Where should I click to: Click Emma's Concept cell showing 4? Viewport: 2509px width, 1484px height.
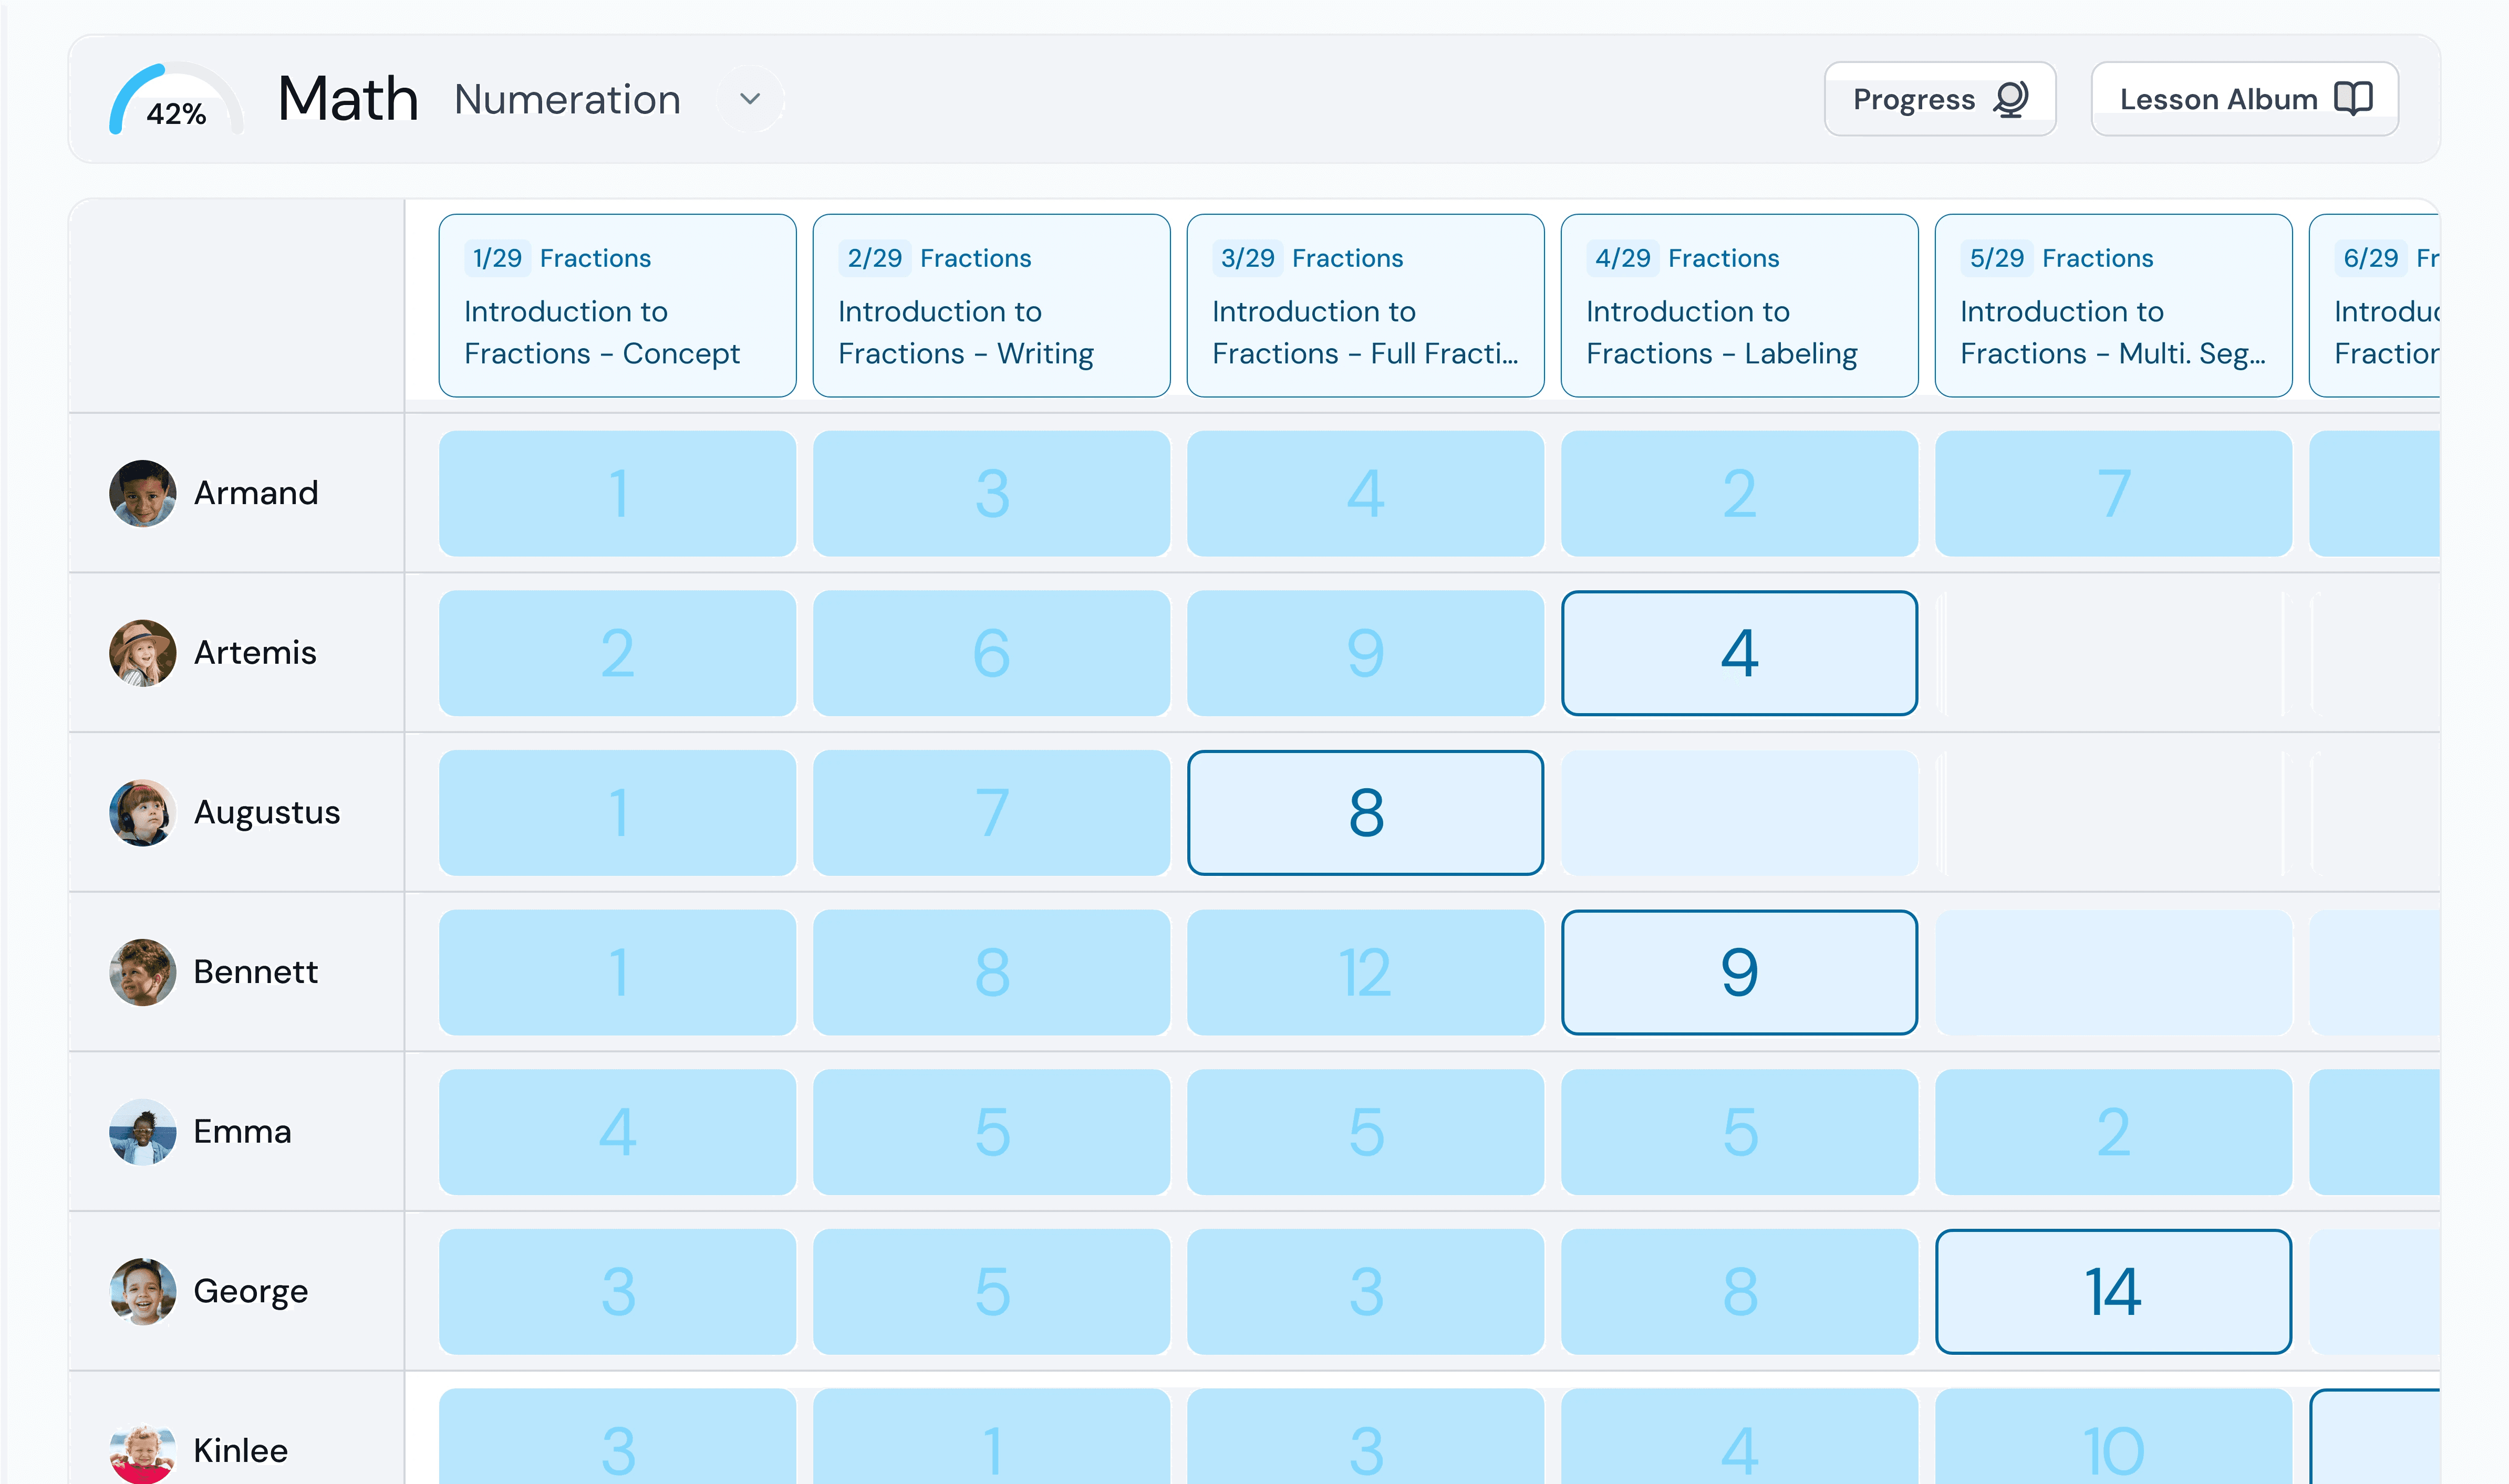click(x=617, y=1132)
